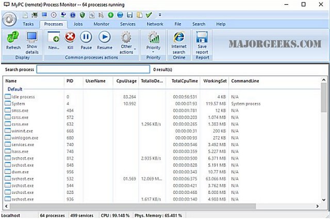Click the yellow pages icon in quick toolbar

tap(139, 15)
